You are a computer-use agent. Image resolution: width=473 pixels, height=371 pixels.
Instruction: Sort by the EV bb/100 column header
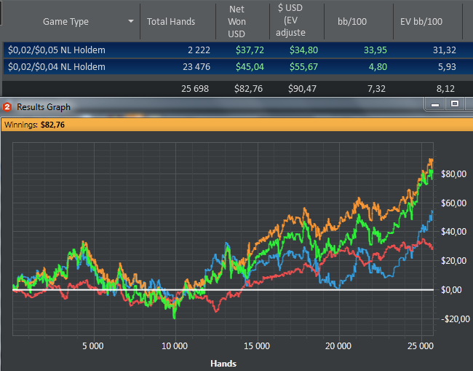click(421, 21)
